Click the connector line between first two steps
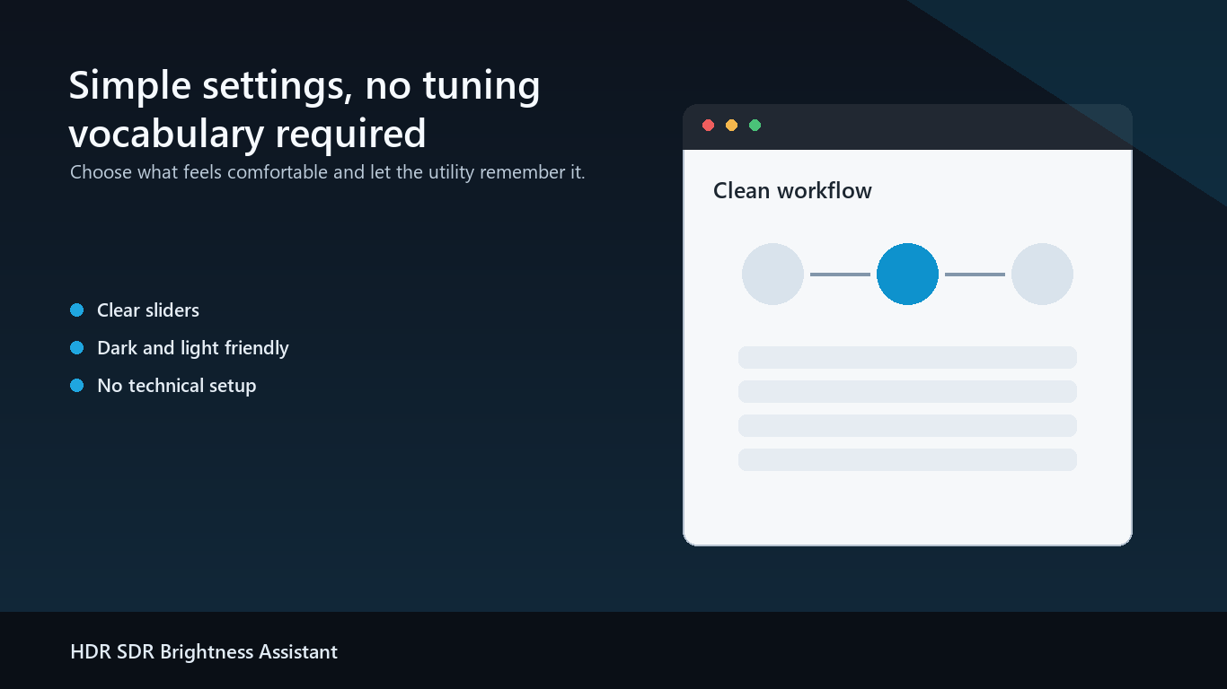This screenshot has height=689, width=1227. [840, 274]
